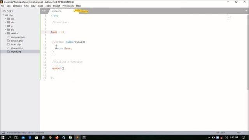Expand the db folder

5,23
